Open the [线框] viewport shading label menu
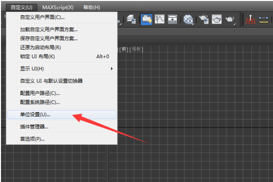 pyautogui.click(x=136, y=49)
